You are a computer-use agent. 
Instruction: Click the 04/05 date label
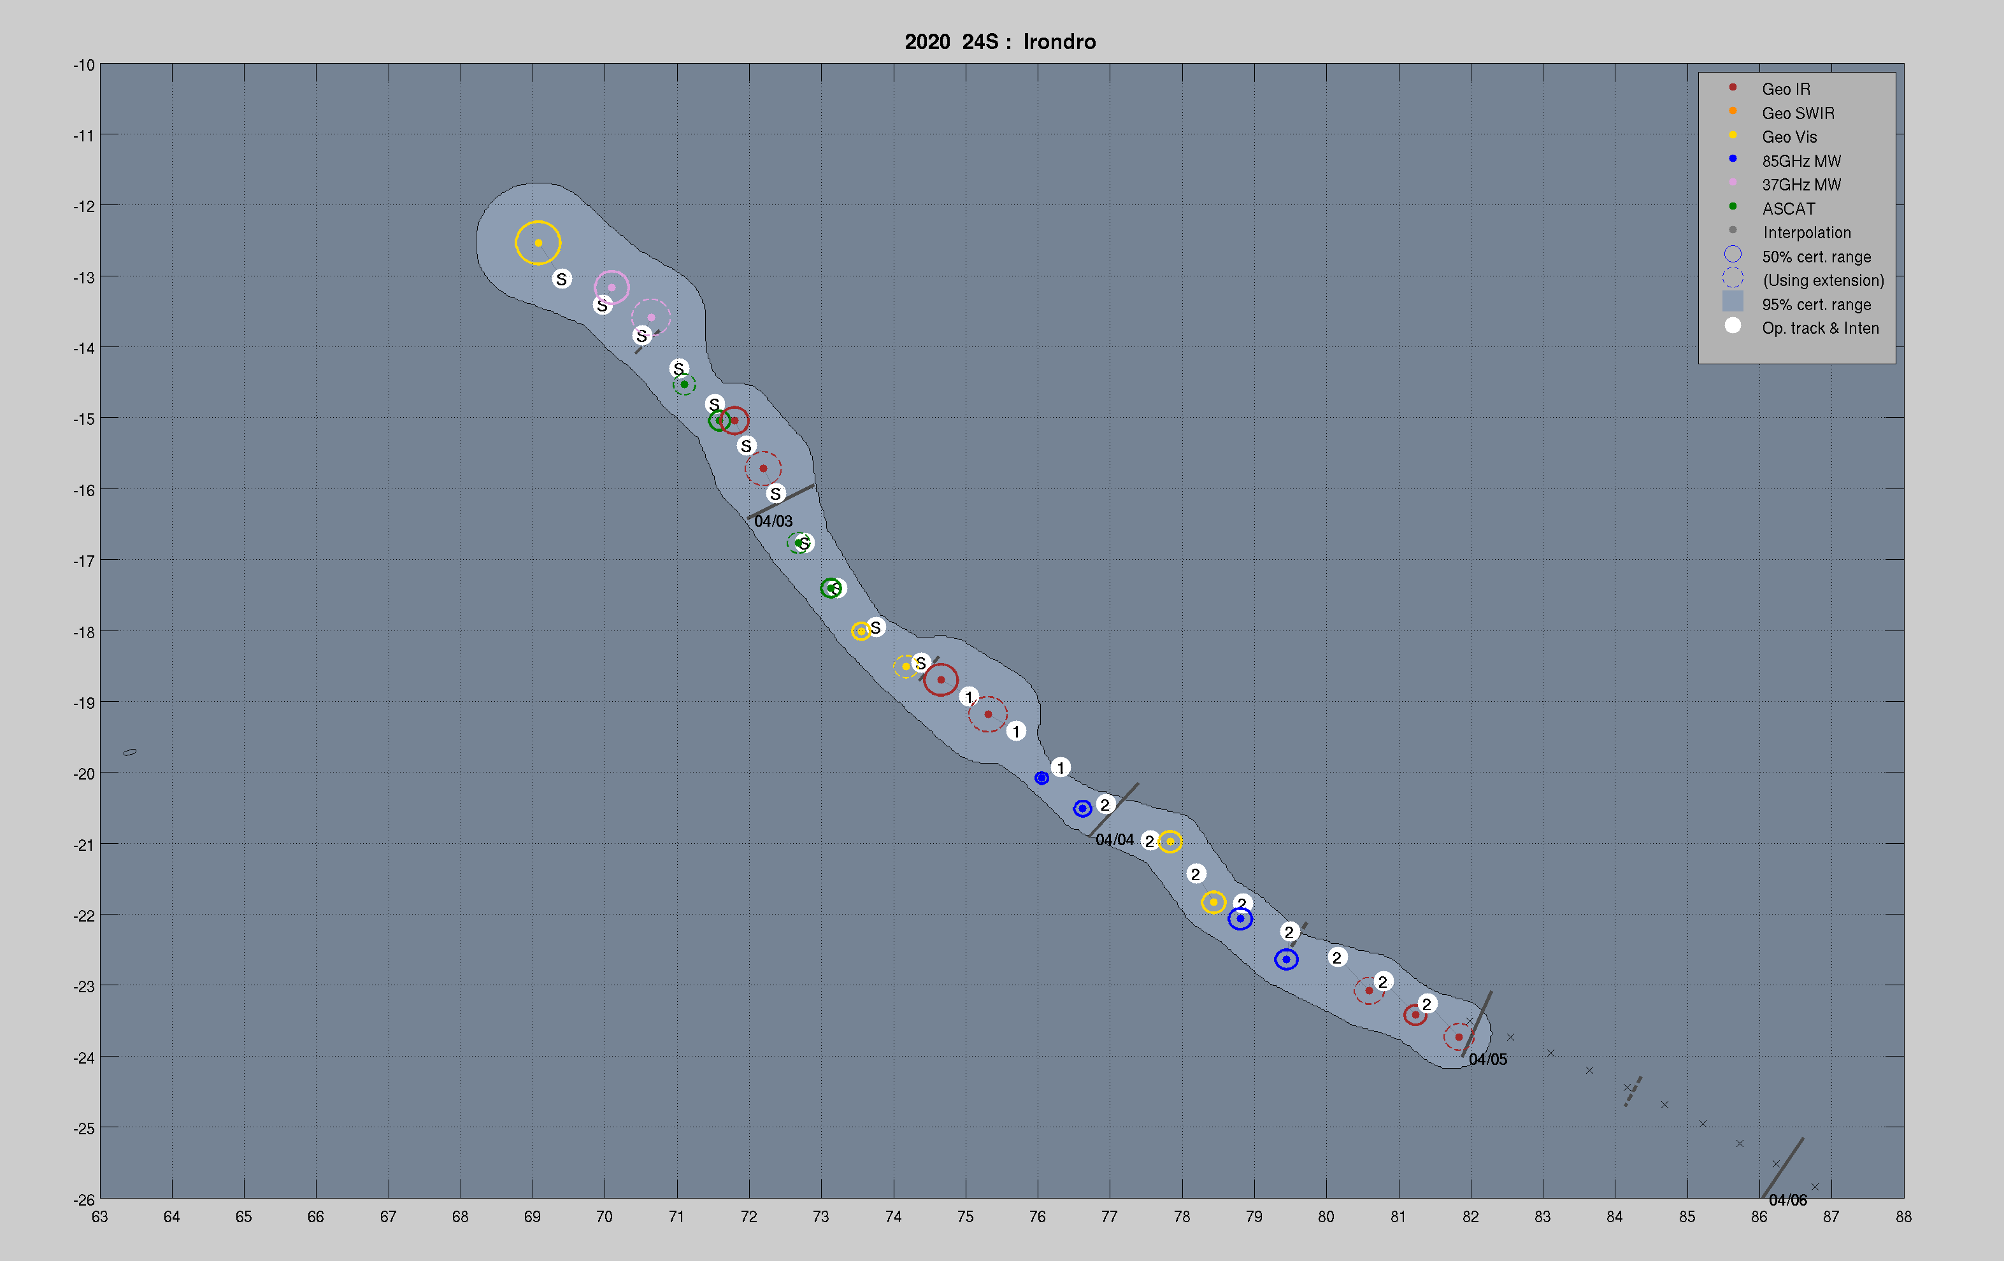1488,1060
